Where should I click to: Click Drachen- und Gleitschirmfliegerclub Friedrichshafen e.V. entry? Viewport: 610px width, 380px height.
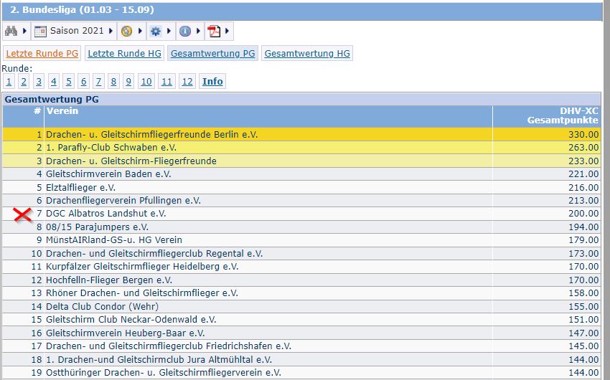coord(169,346)
